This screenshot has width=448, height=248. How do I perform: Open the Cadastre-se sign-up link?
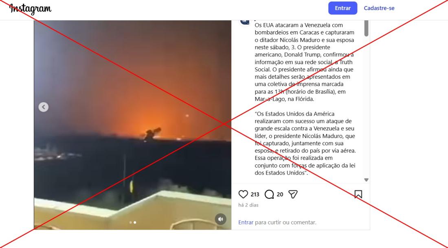click(379, 8)
